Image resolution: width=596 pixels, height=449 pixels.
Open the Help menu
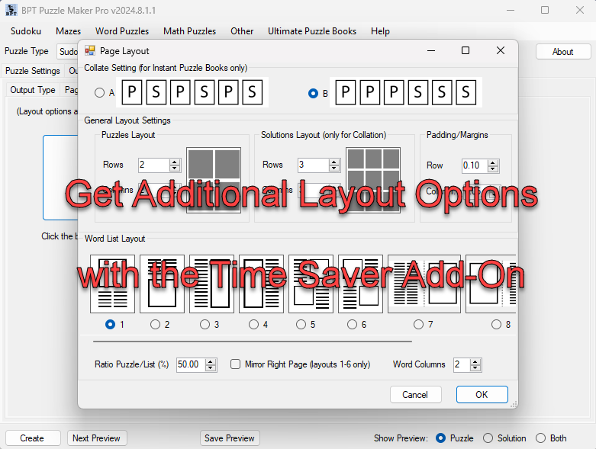[x=380, y=31]
